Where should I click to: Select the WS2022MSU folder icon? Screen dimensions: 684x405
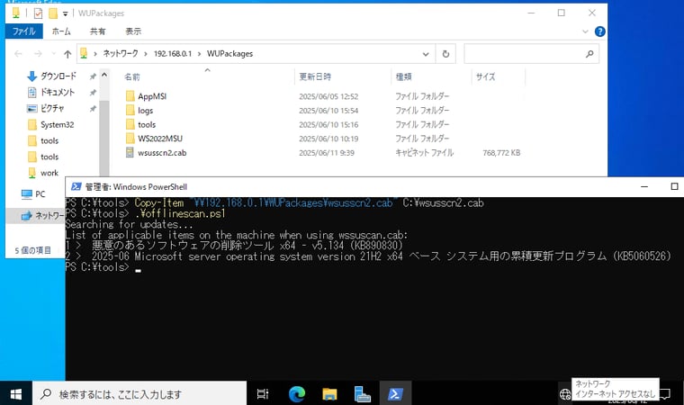click(130, 139)
